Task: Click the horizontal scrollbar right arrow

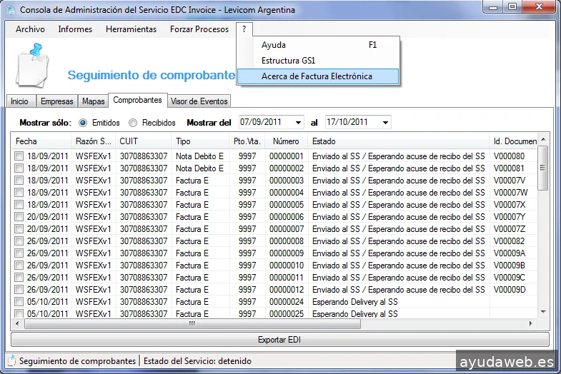Action: click(532, 322)
